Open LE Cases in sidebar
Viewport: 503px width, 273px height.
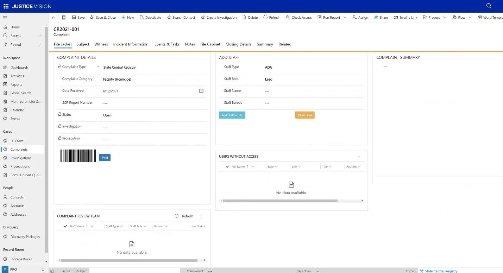click(x=17, y=141)
